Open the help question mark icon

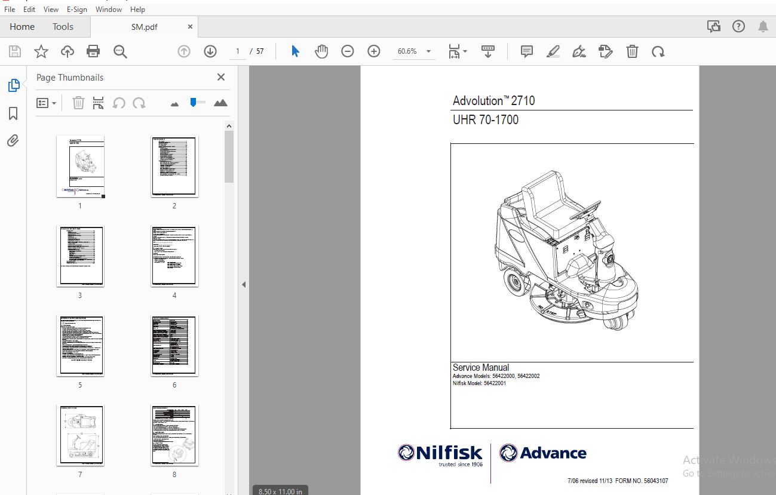coord(739,26)
